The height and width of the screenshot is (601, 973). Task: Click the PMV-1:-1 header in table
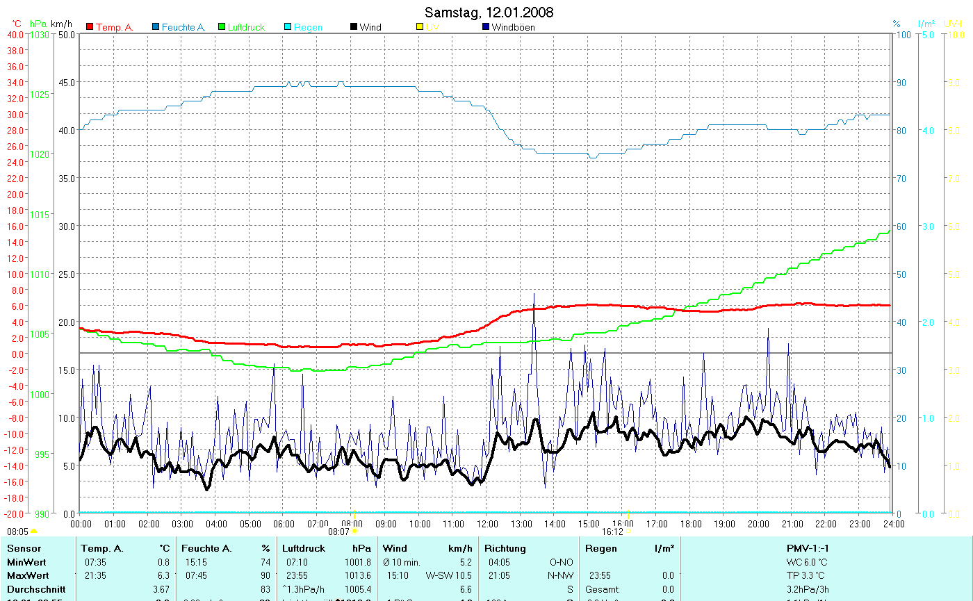[808, 548]
